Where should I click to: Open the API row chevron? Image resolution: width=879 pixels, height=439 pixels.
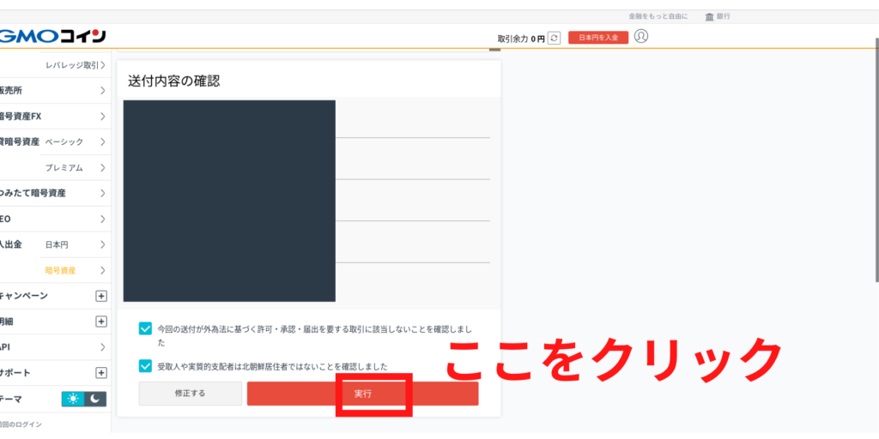click(x=103, y=347)
